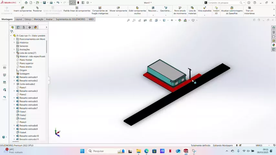Click Edit appearance color ball icon
The height and width of the screenshot is (155, 276).
(180, 20)
